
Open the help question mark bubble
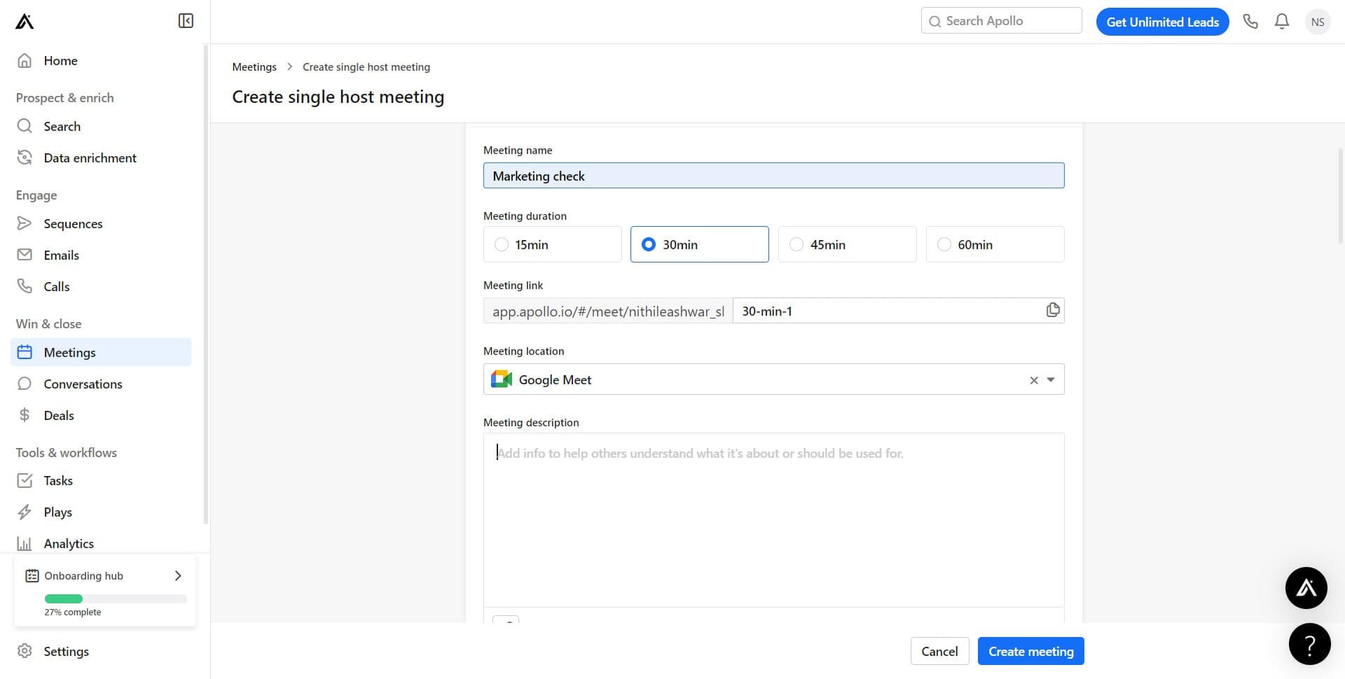(1309, 644)
